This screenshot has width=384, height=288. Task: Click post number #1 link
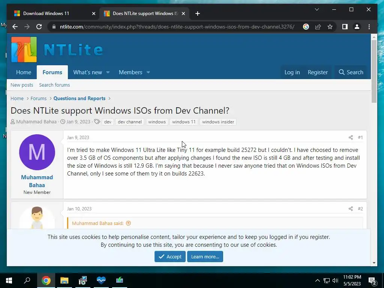pos(360,137)
